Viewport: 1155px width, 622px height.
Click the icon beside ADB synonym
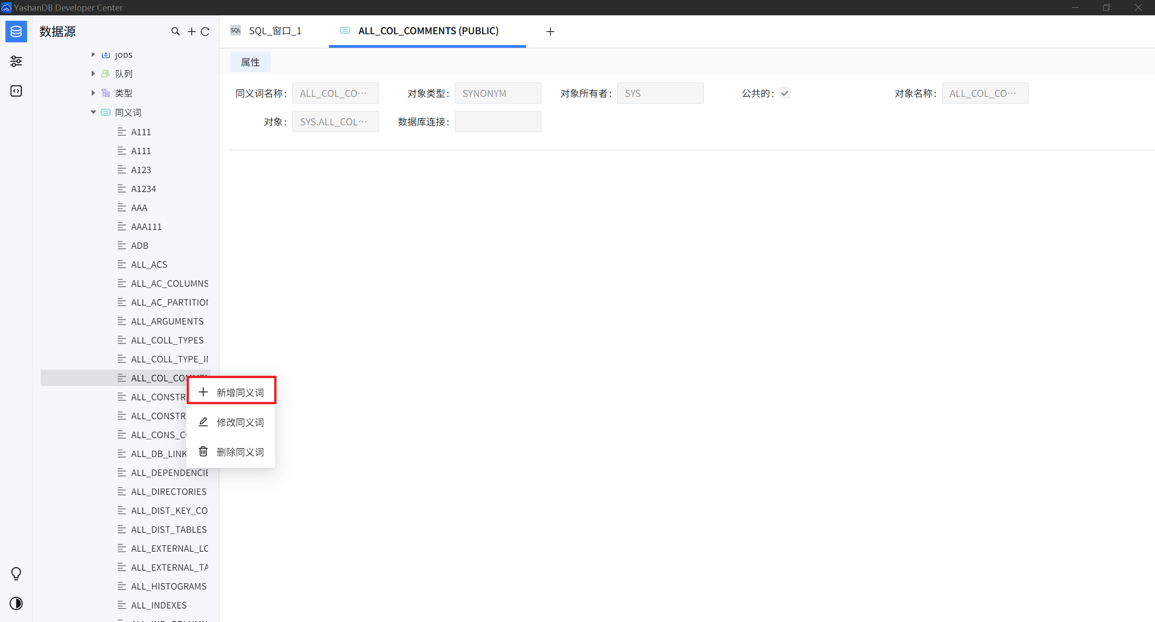click(122, 245)
